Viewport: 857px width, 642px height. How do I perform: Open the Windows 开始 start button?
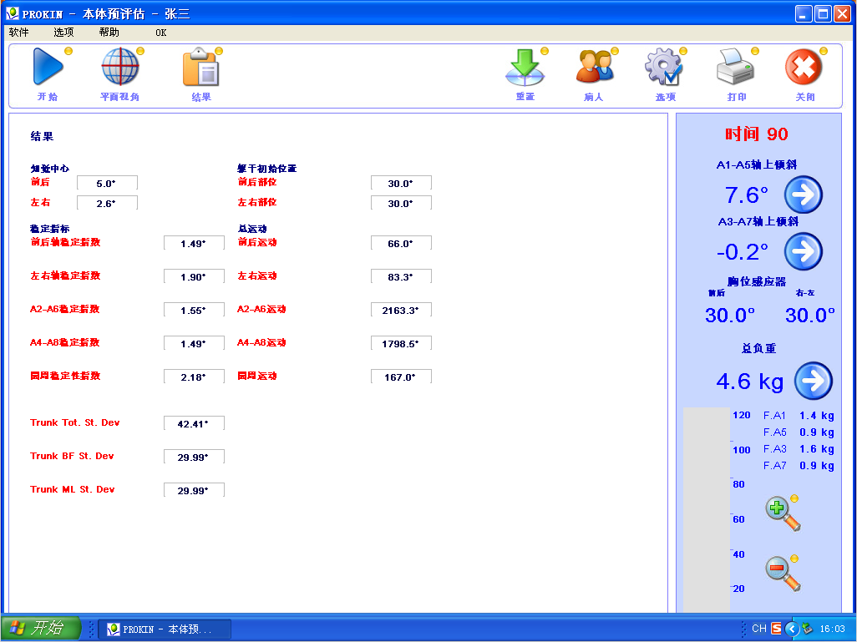click(x=41, y=629)
